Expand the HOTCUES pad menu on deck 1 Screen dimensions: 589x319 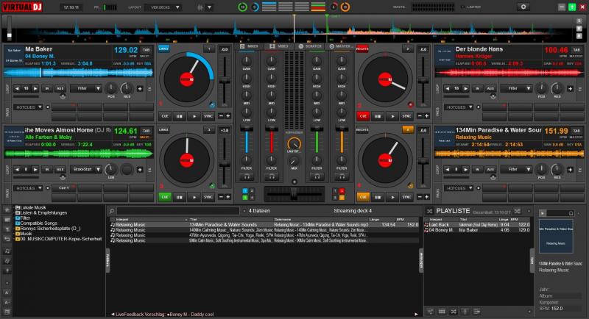click(29, 107)
